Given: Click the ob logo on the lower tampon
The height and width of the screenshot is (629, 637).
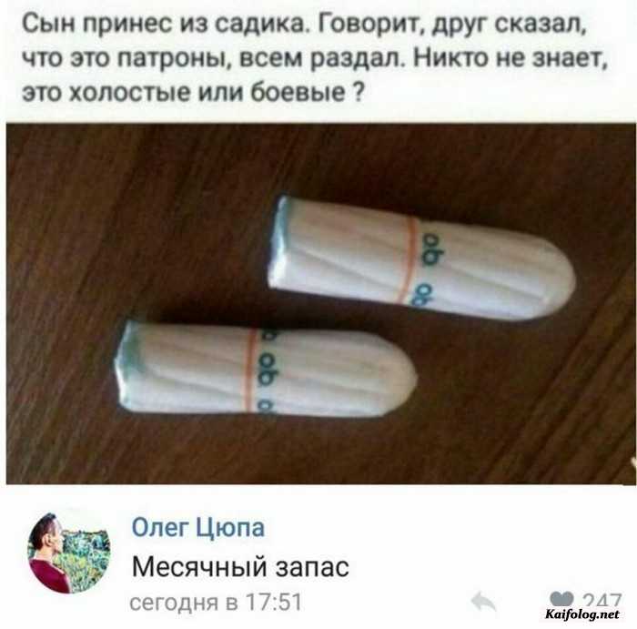Looking at the screenshot, I should pyautogui.click(x=268, y=369).
